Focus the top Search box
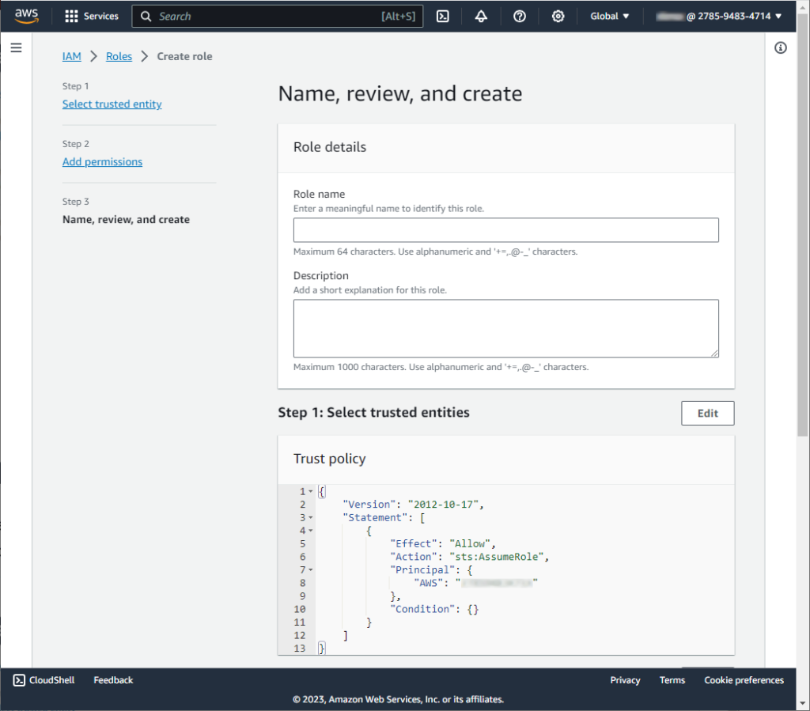The height and width of the screenshot is (711, 810). [x=278, y=16]
